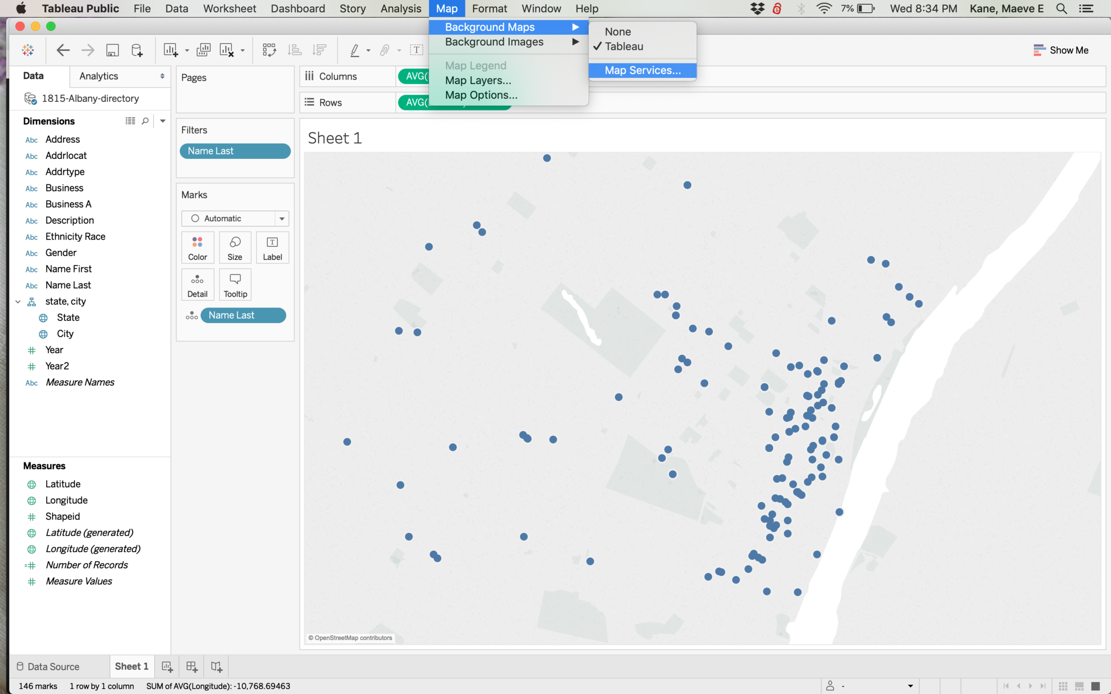Click the Swap rows and columns icon
The image size is (1111, 694).
[269, 50]
